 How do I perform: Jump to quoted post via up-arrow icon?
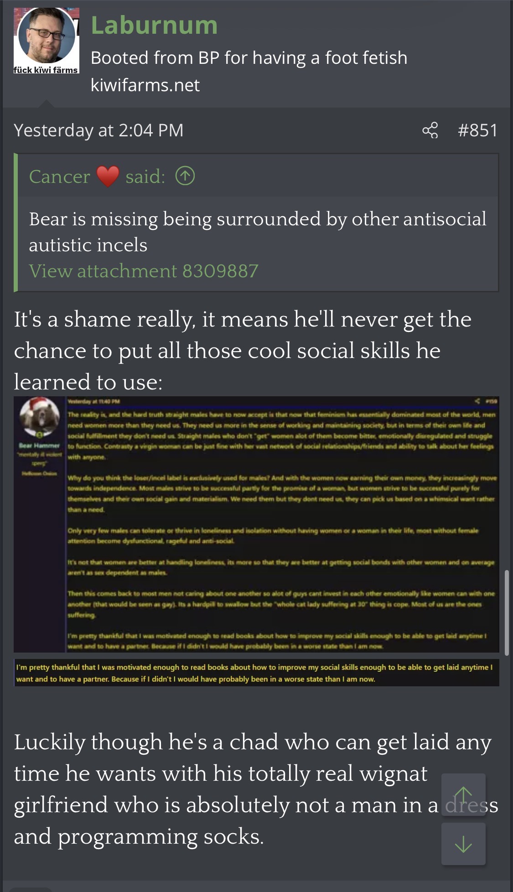point(185,176)
